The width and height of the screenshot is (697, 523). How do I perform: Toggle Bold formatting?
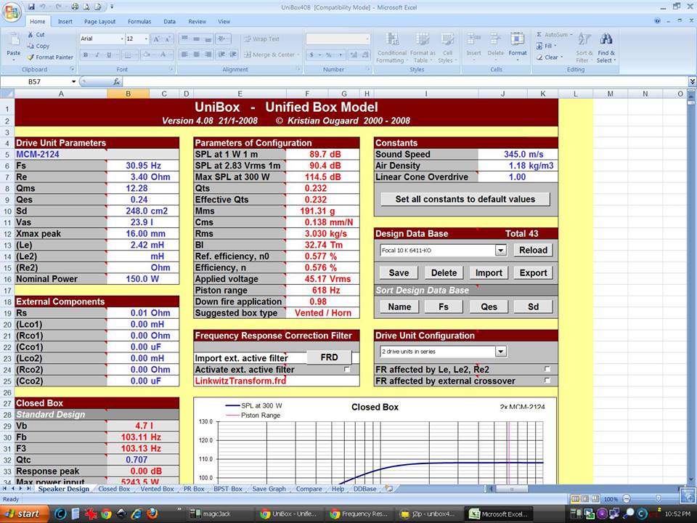(86, 54)
